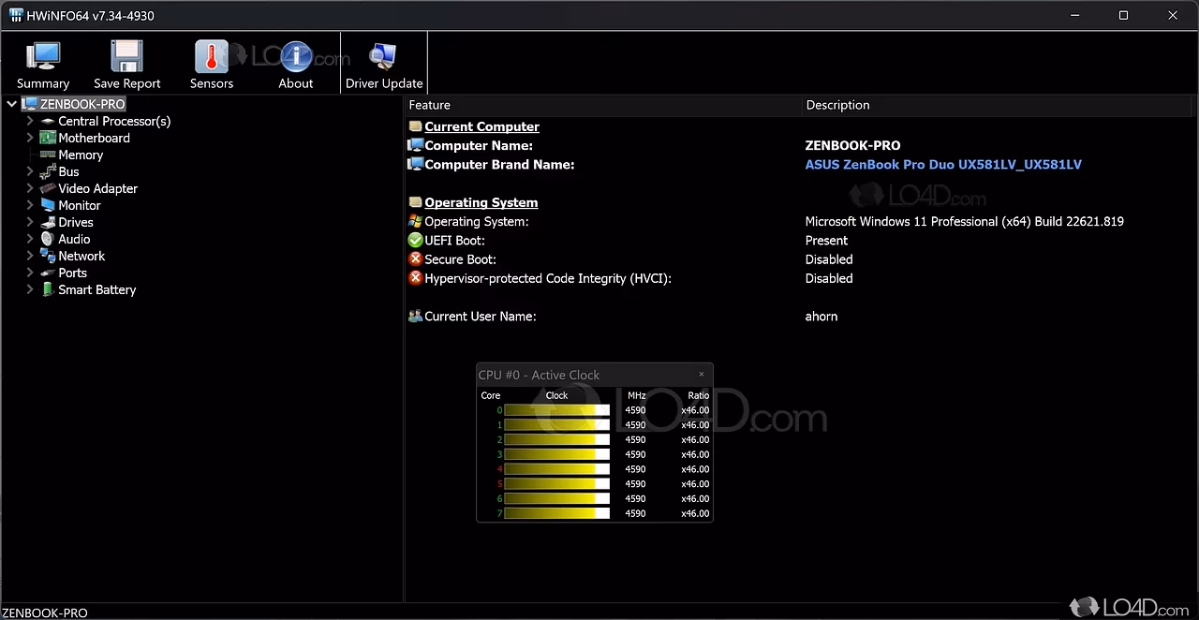This screenshot has width=1199, height=620.
Task: Expand the Bus tree node
Action: click(30, 171)
